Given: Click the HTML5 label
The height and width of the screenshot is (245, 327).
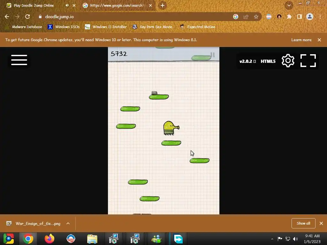Looking at the screenshot, I should pyautogui.click(x=268, y=61).
